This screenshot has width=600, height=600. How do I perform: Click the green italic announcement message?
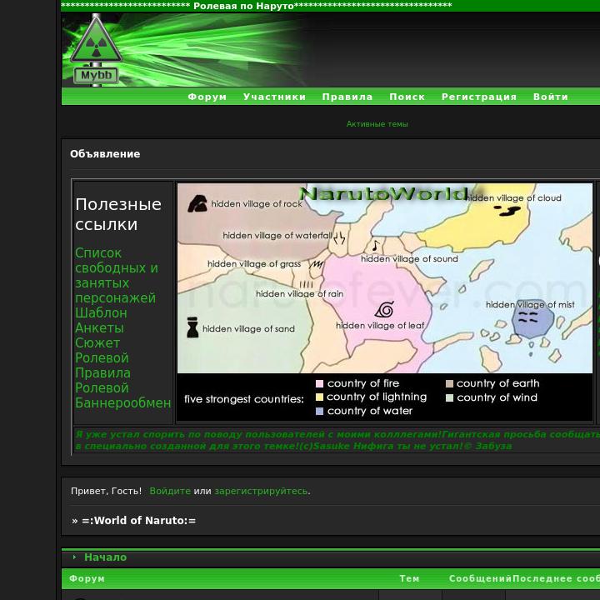(x=337, y=440)
